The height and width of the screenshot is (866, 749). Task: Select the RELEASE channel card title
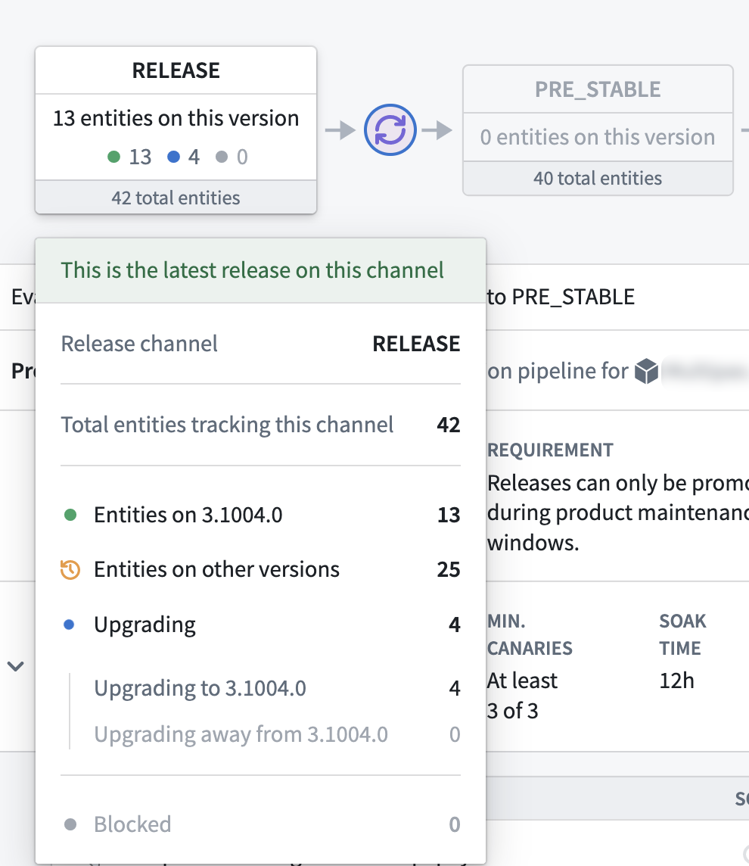point(176,70)
